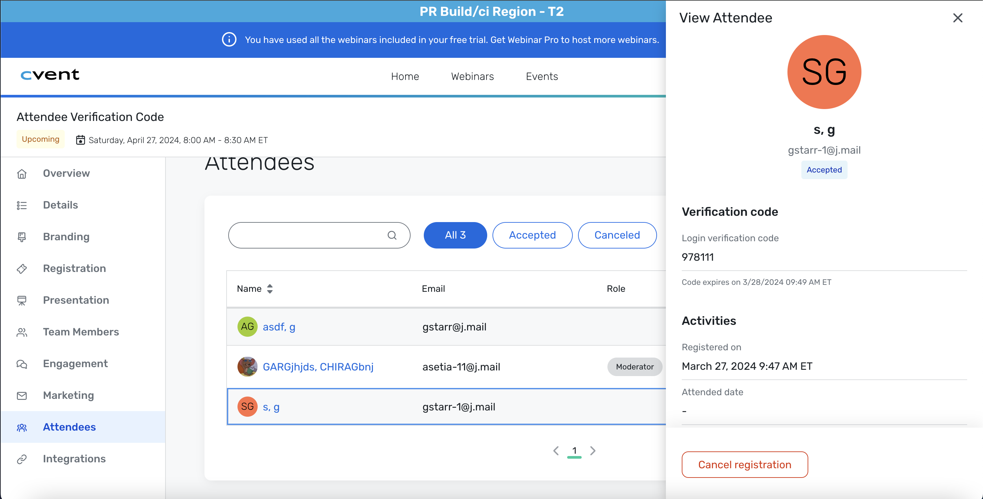Click the Presentation screen icon
This screenshot has width=983, height=499.
tap(22, 300)
